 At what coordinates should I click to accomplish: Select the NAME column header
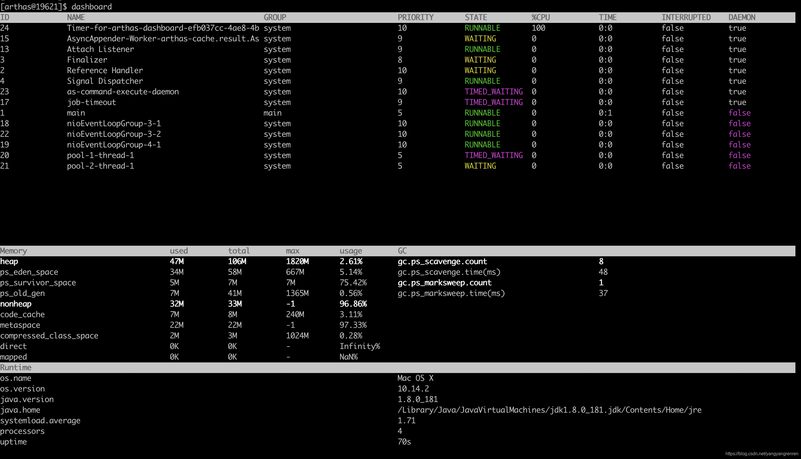[x=76, y=17]
